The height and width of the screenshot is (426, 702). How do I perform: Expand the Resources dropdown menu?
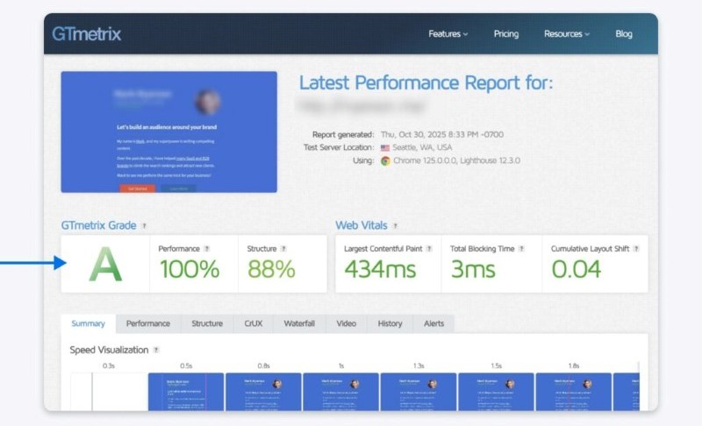point(566,34)
